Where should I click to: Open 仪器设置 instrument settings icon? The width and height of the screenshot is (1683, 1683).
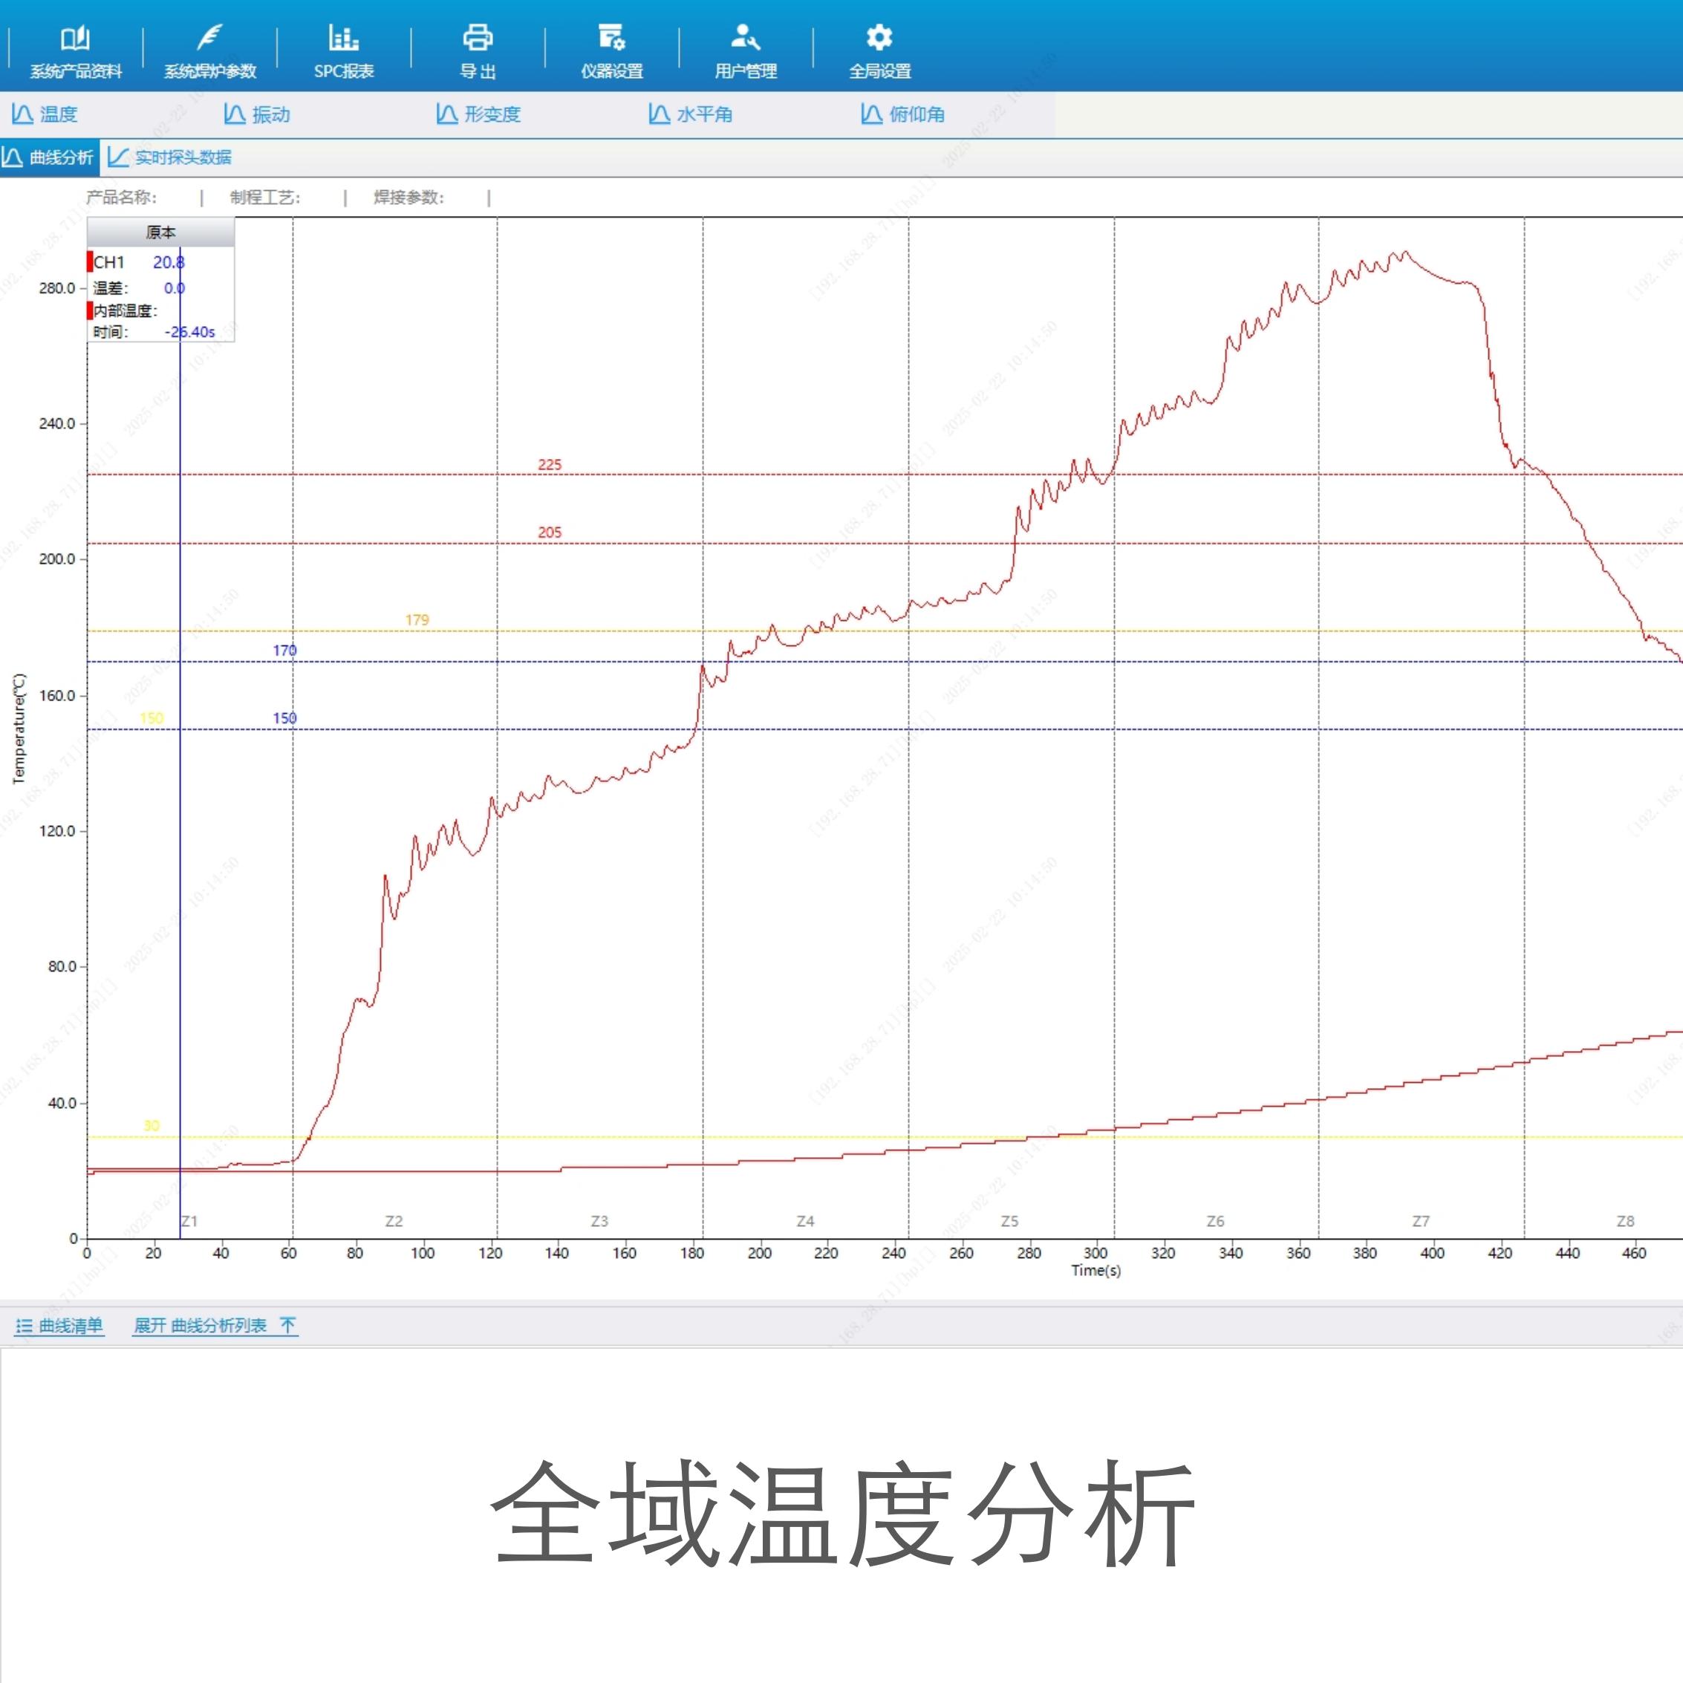pos(611,39)
